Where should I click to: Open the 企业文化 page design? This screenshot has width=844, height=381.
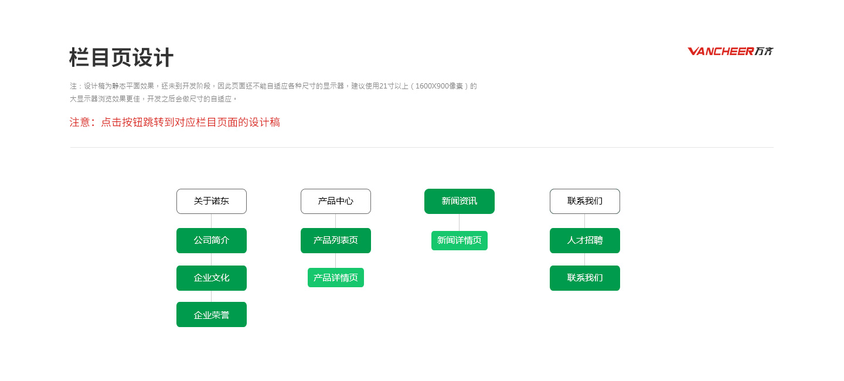coord(212,278)
